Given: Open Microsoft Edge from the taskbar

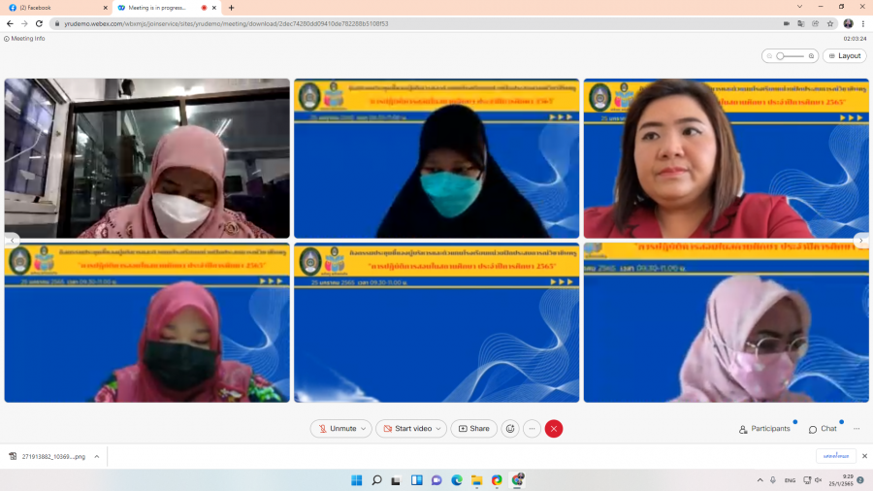Looking at the screenshot, I should (x=457, y=480).
